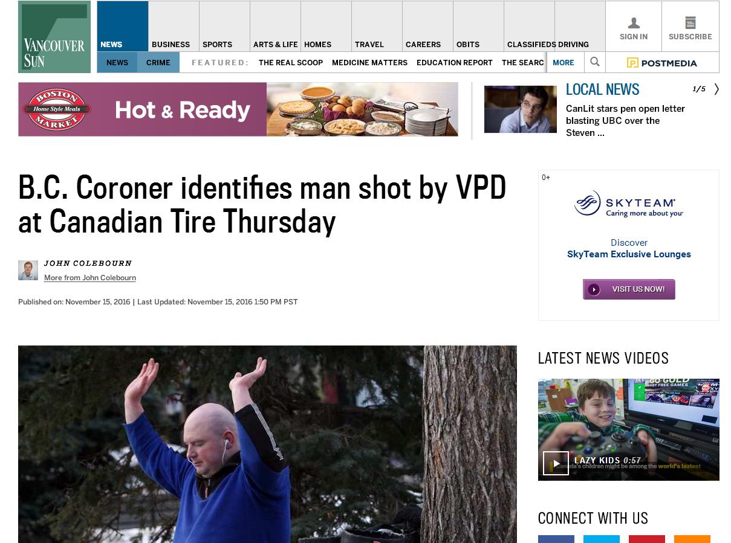Image resolution: width=731 pixels, height=543 pixels.
Task: Open The Real Scoop featured link
Action: point(291,62)
